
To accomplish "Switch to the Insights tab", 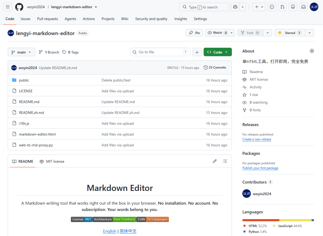I will coord(181,19).
